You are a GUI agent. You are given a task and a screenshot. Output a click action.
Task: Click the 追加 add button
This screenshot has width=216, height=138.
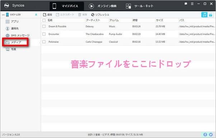(x=47, y=15)
